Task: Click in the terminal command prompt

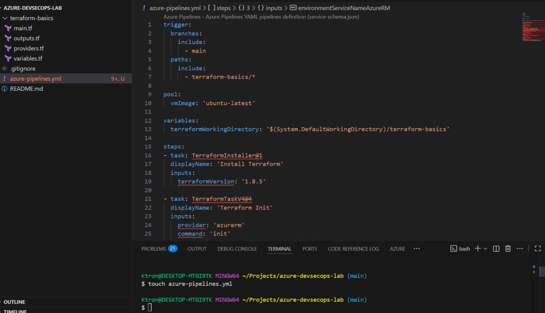Action: pyautogui.click(x=150, y=308)
